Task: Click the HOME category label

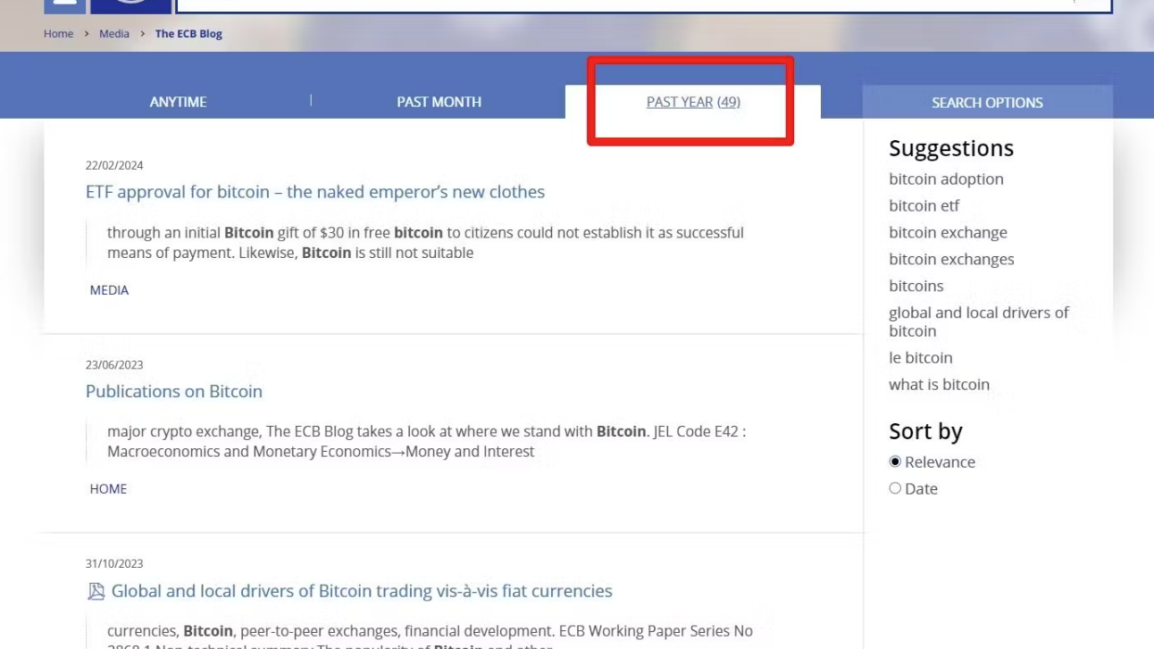Action: pyautogui.click(x=108, y=488)
